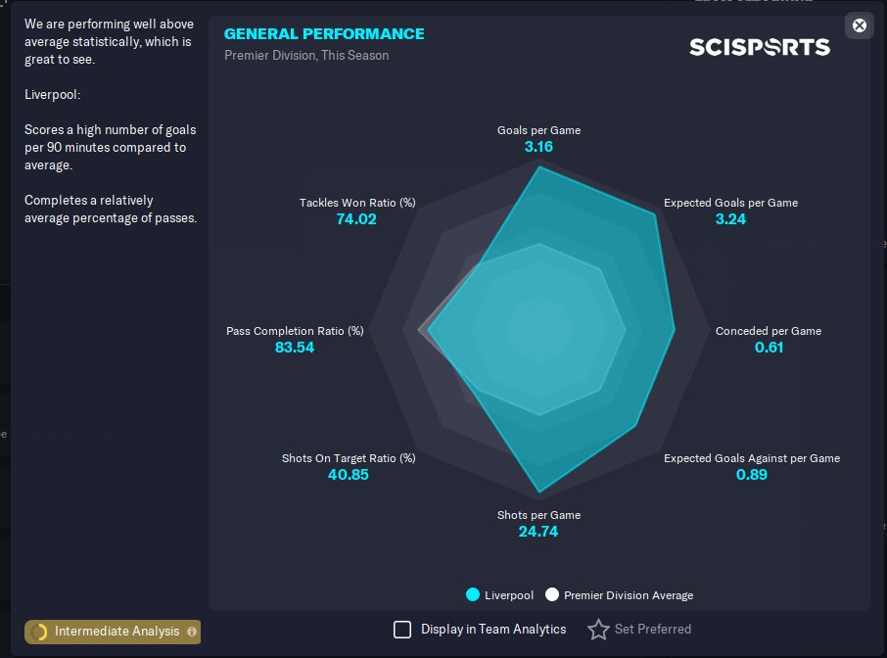Viewport: 887px width, 658px height.
Task: Click the Shots per Game value 24.74
Action: point(537,532)
